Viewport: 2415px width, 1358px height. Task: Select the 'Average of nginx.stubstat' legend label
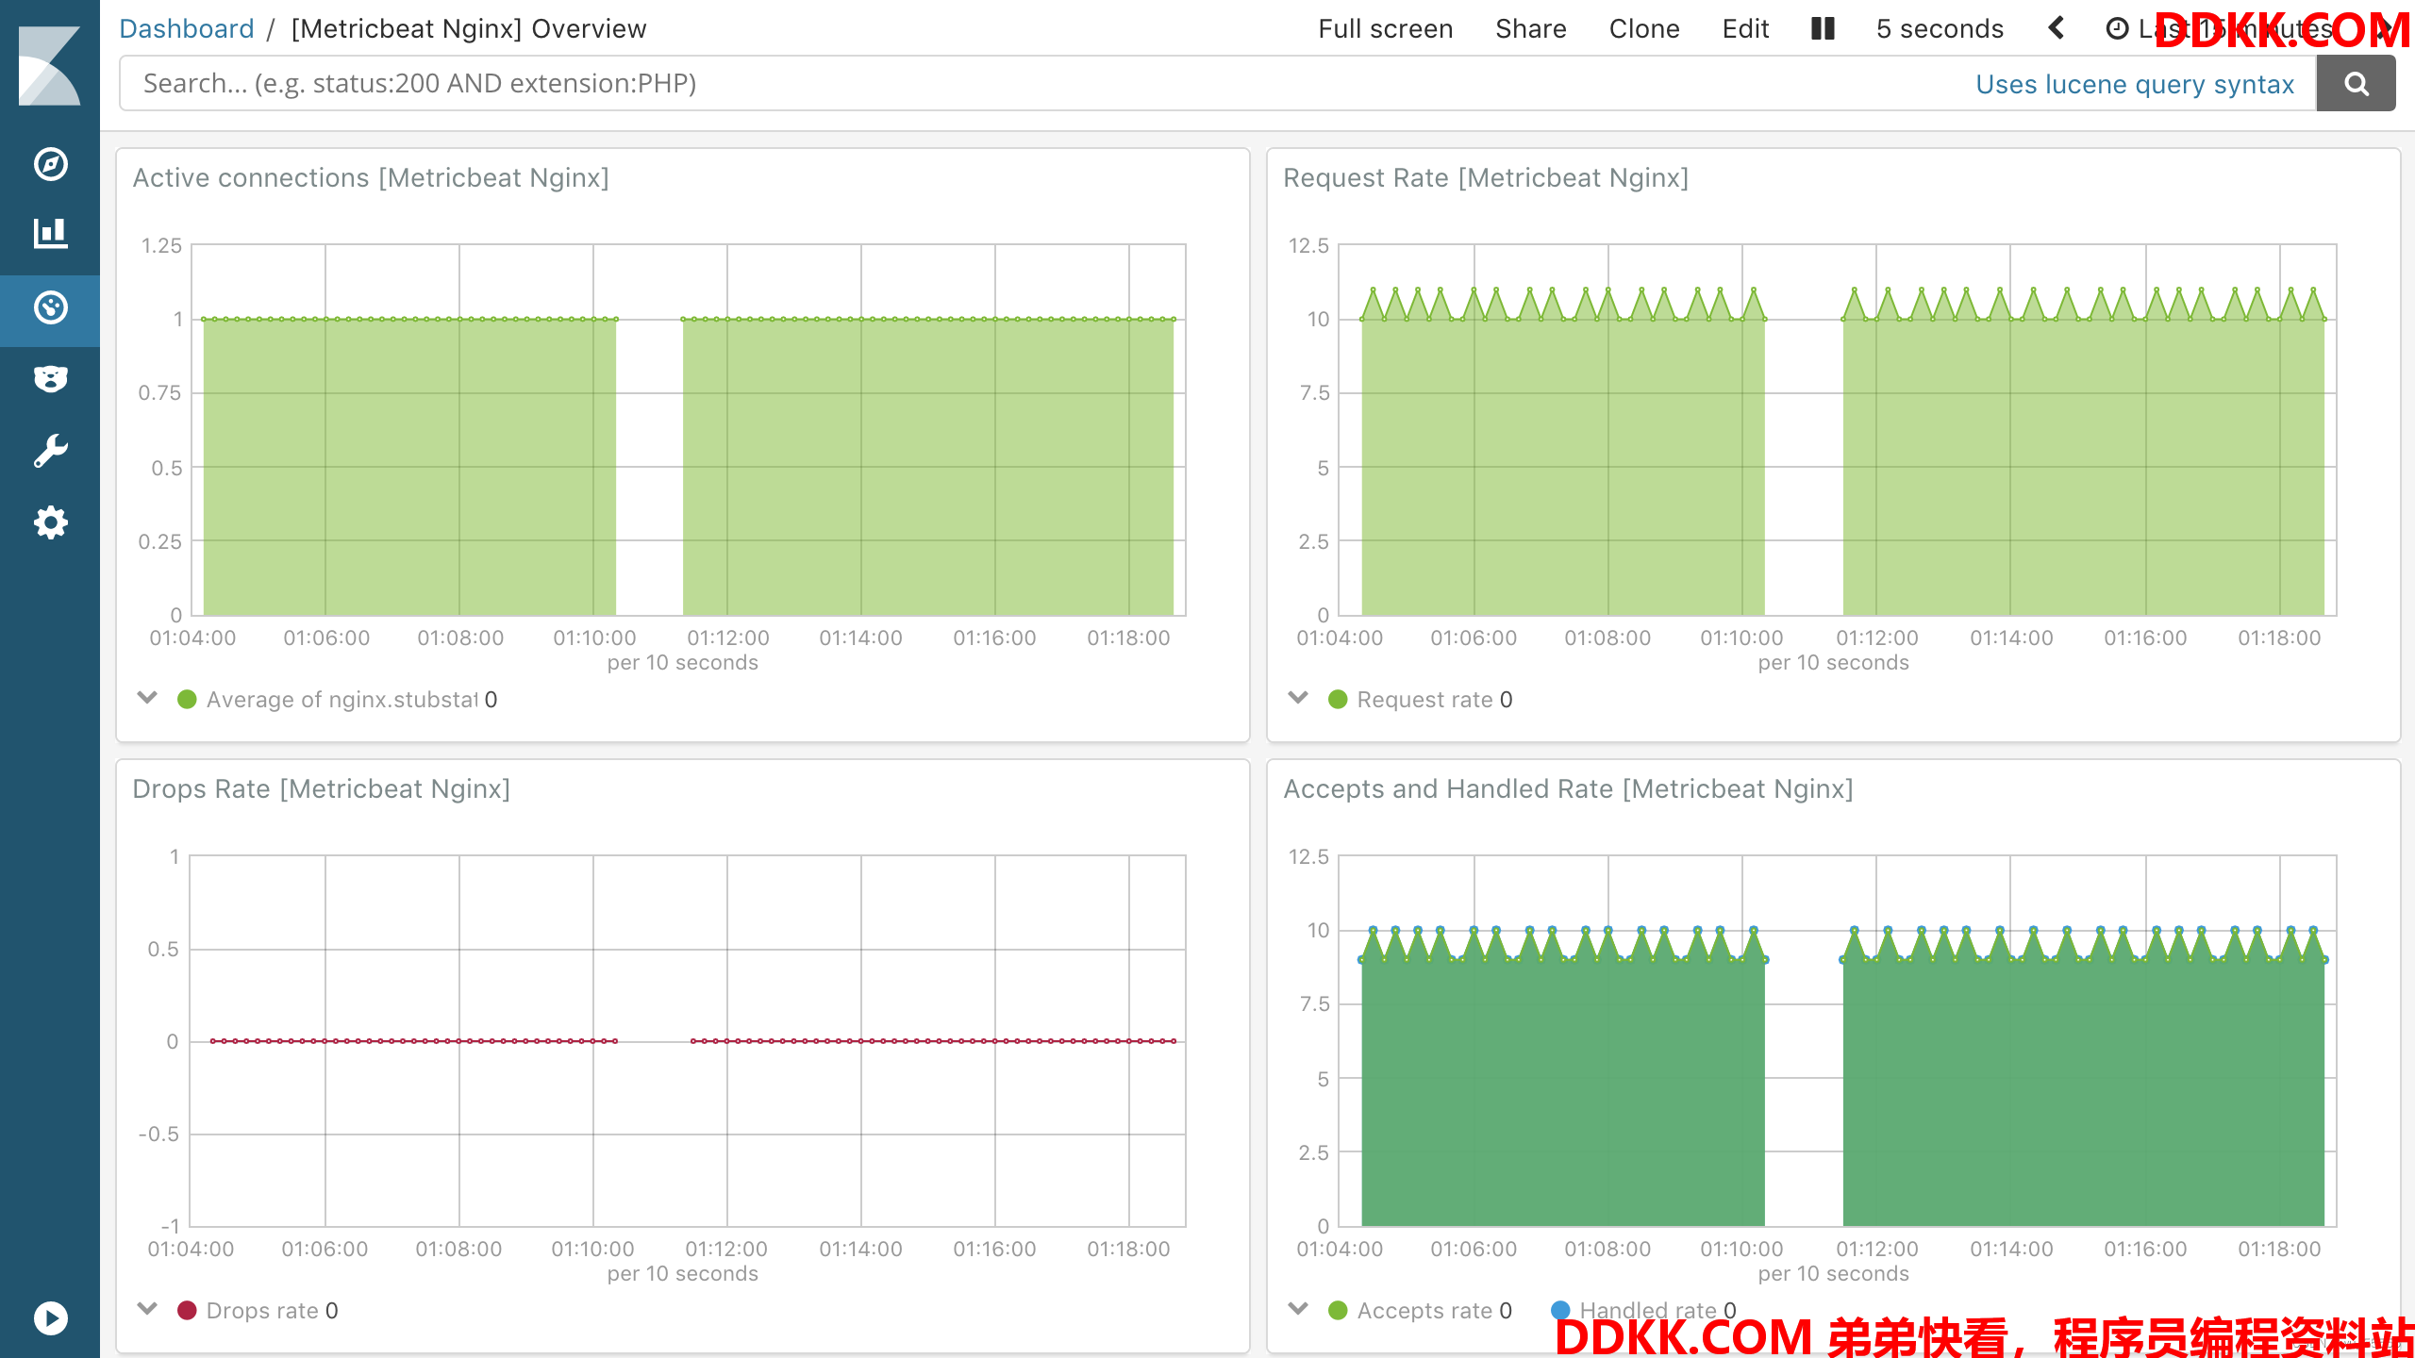[342, 700]
